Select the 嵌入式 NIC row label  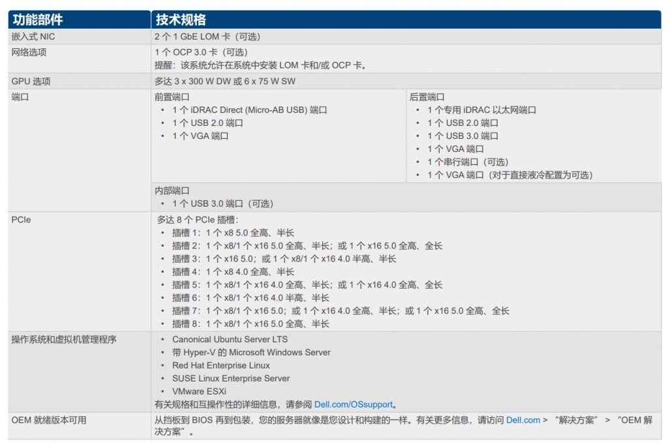tap(33, 37)
